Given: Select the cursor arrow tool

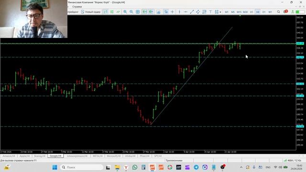Looking at the screenshot, I should click(166, 12).
